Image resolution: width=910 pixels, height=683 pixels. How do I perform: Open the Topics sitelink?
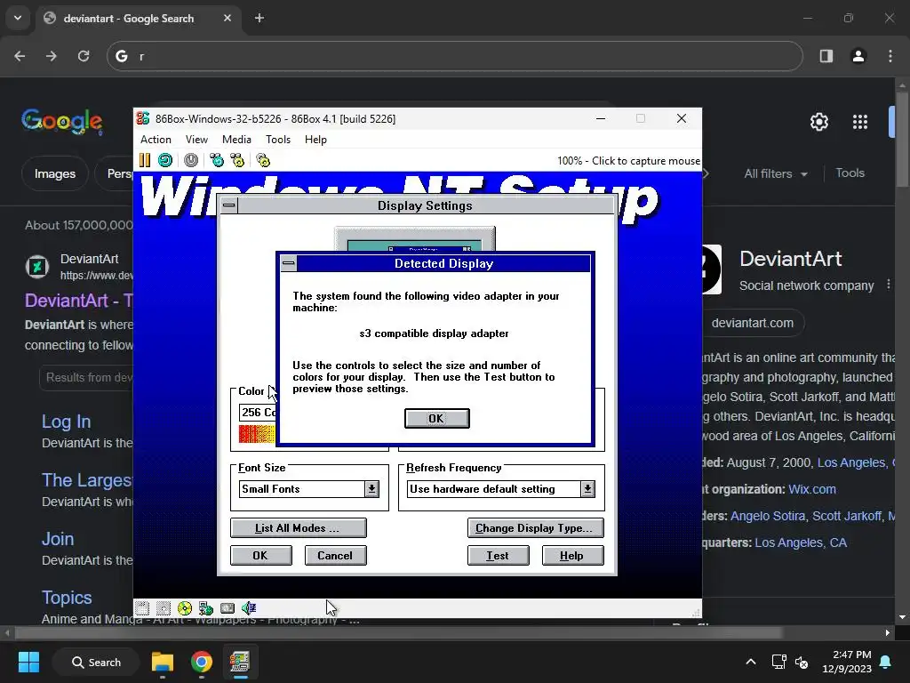pos(67,598)
